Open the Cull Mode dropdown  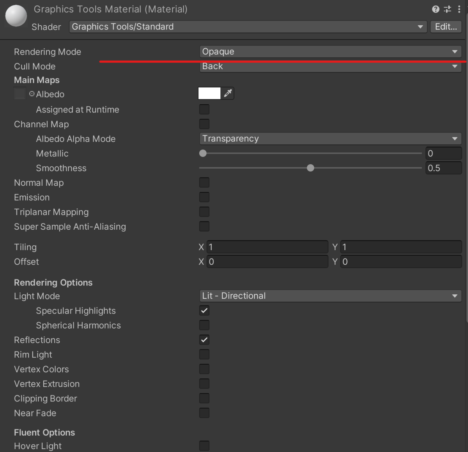[x=330, y=66]
